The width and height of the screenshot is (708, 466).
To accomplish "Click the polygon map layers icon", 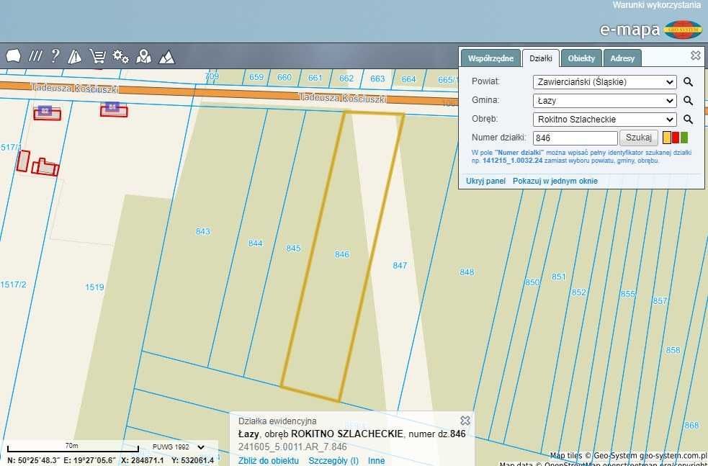I will coord(13,56).
